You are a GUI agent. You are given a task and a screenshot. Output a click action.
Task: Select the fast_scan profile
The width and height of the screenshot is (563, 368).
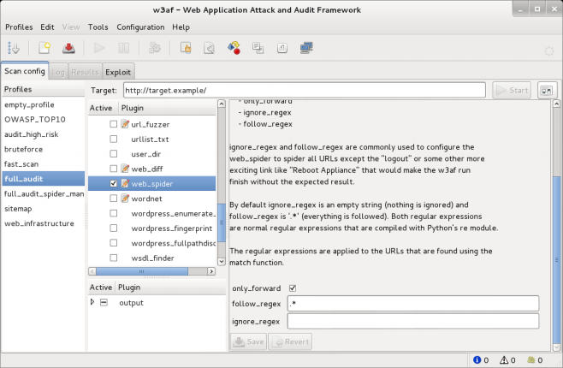[23, 163]
